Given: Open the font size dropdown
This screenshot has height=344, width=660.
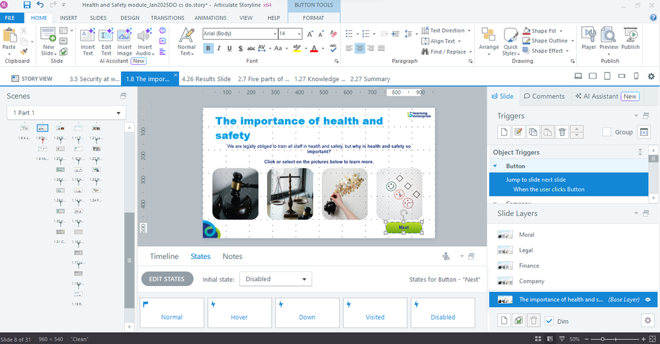Looking at the screenshot, I should tap(299, 33).
